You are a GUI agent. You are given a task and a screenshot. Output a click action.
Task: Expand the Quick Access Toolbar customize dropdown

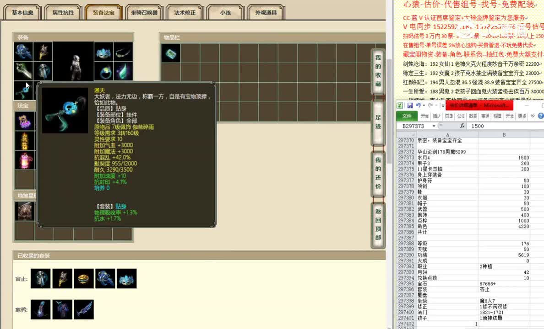(442, 106)
